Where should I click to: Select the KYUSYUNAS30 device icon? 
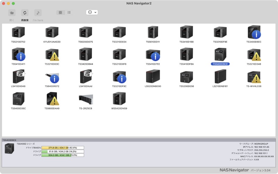point(52,32)
